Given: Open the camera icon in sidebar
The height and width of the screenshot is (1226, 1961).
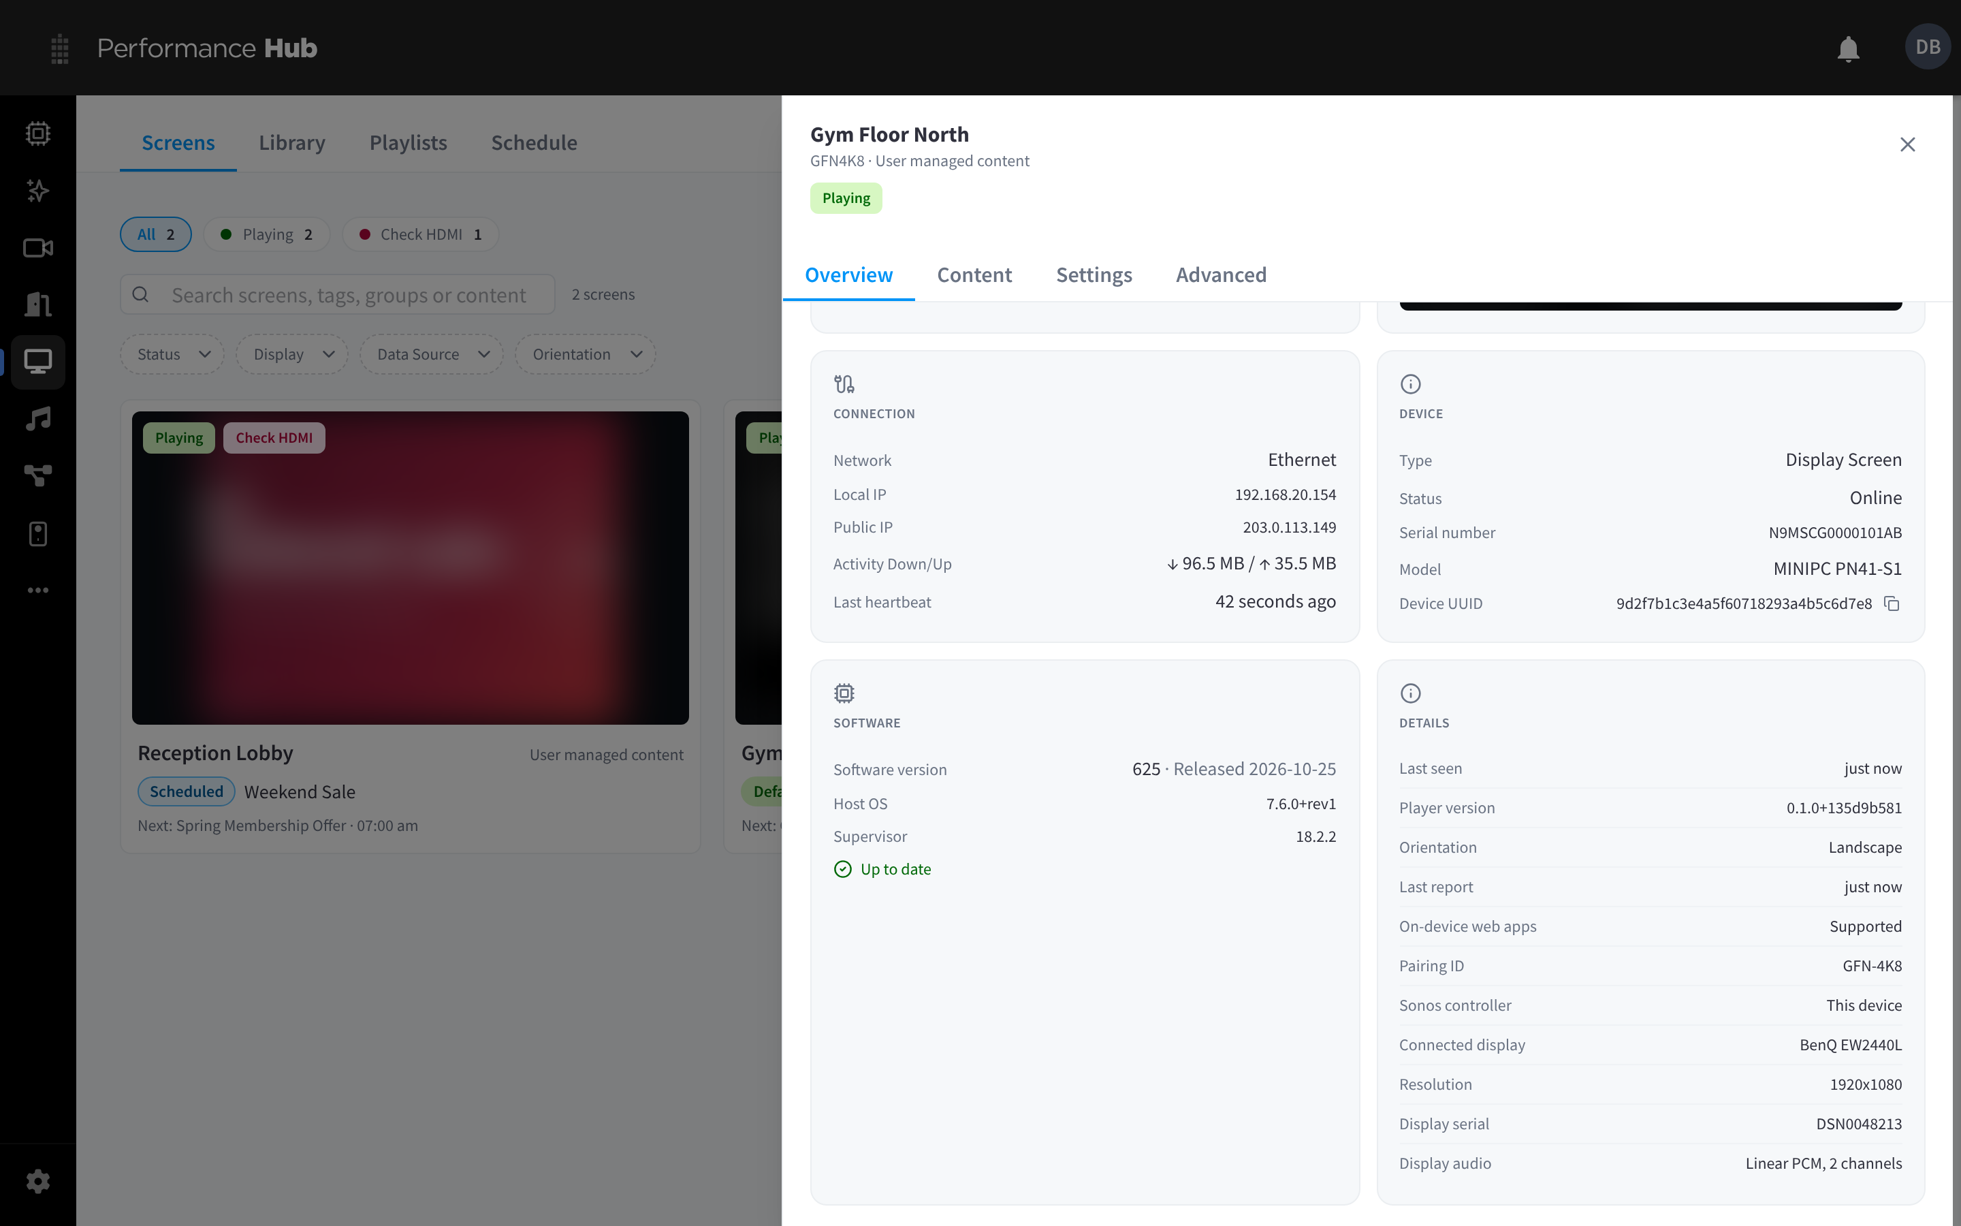Looking at the screenshot, I should 38,247.
